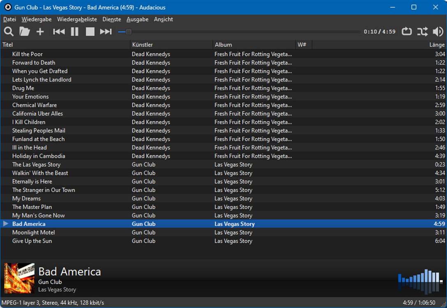Select the track Chemical Warfare
The height and width of the screenshot is (308, 447).
click(x=224, y=105)
